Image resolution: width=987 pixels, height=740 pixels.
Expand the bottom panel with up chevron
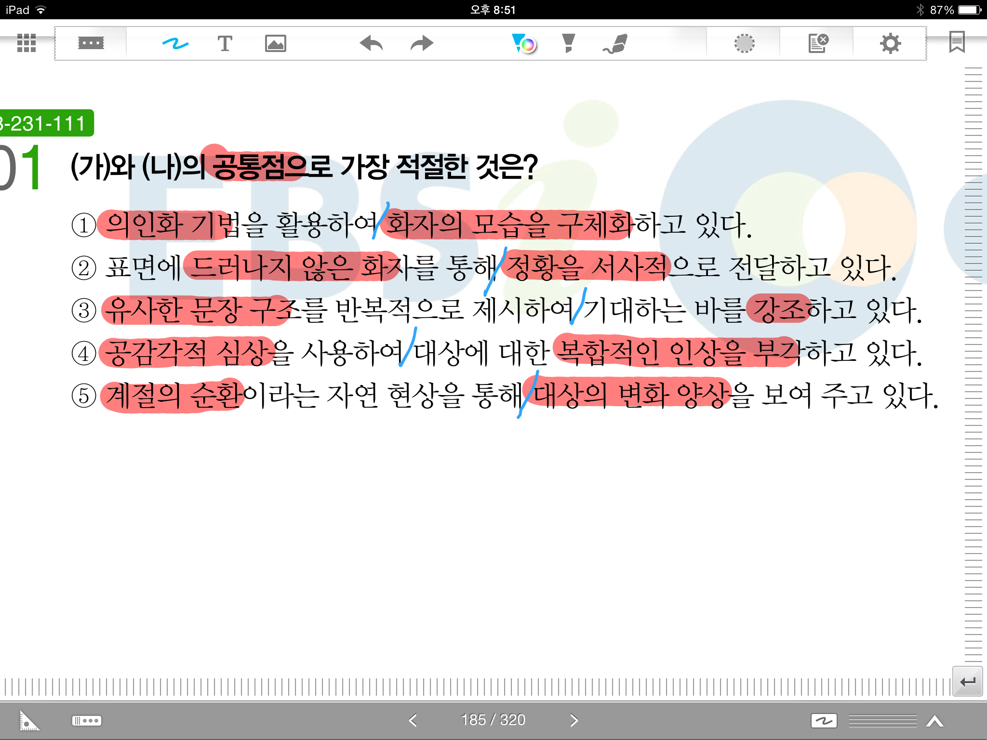click(935, 721)
